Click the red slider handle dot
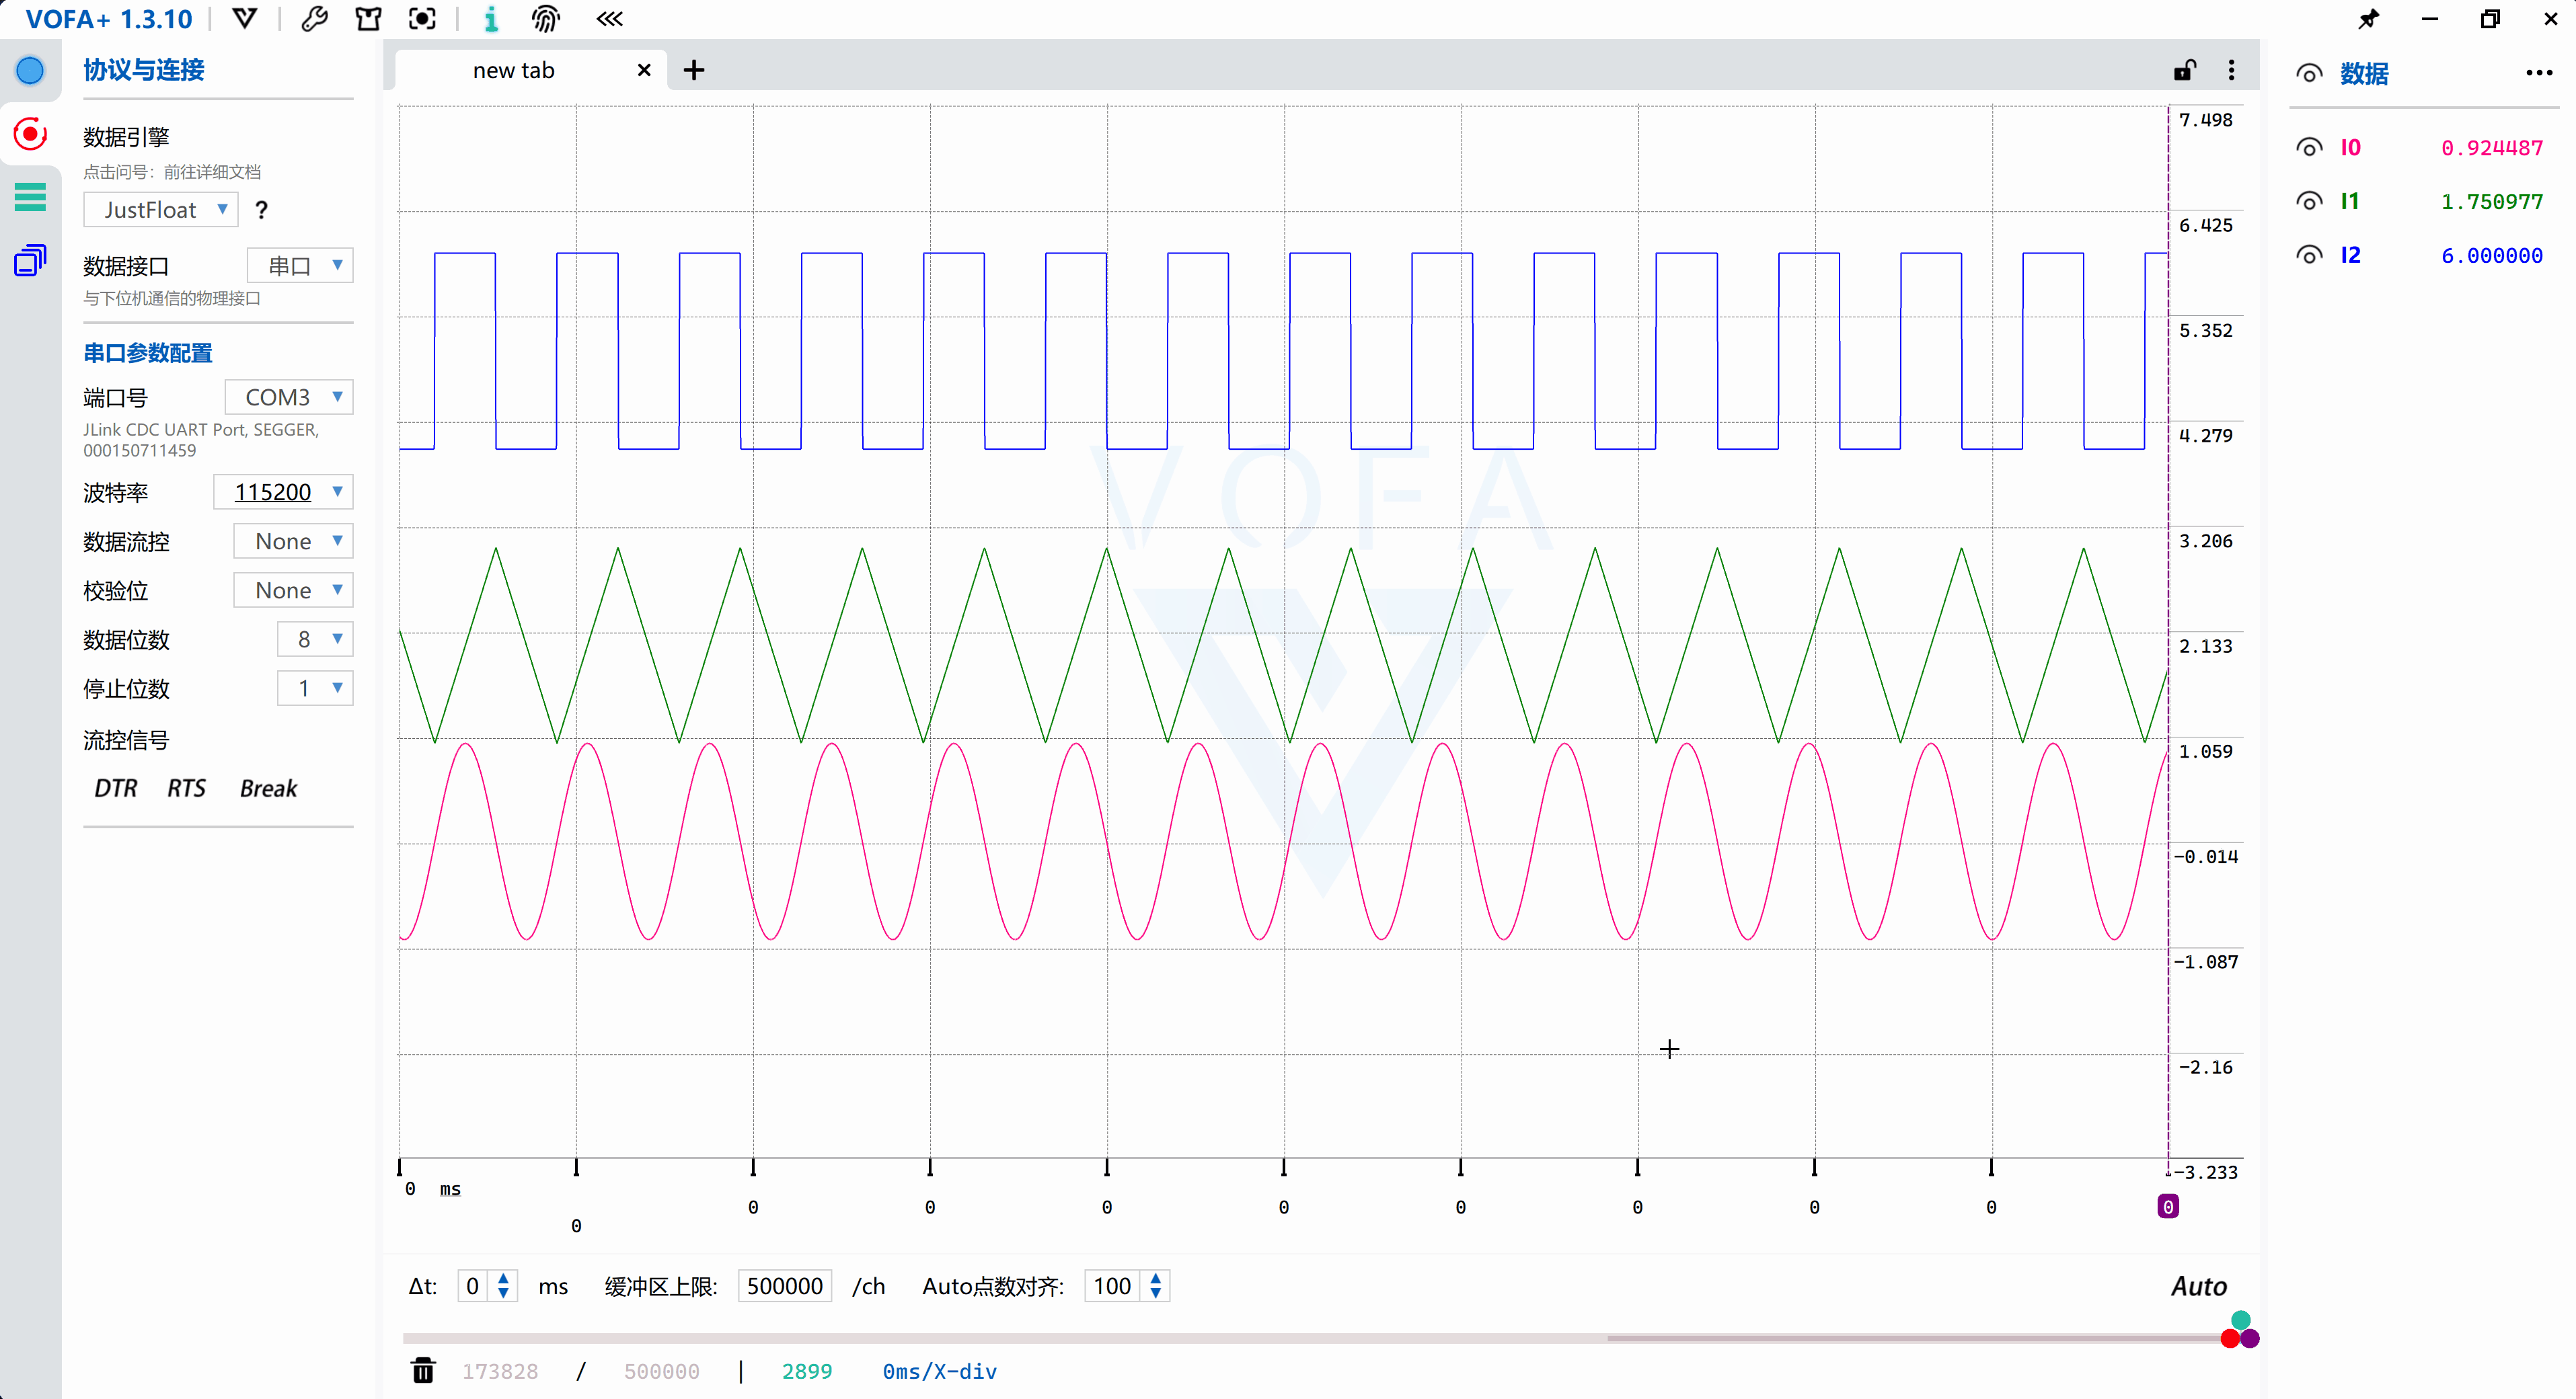 click(2230, 1339)
